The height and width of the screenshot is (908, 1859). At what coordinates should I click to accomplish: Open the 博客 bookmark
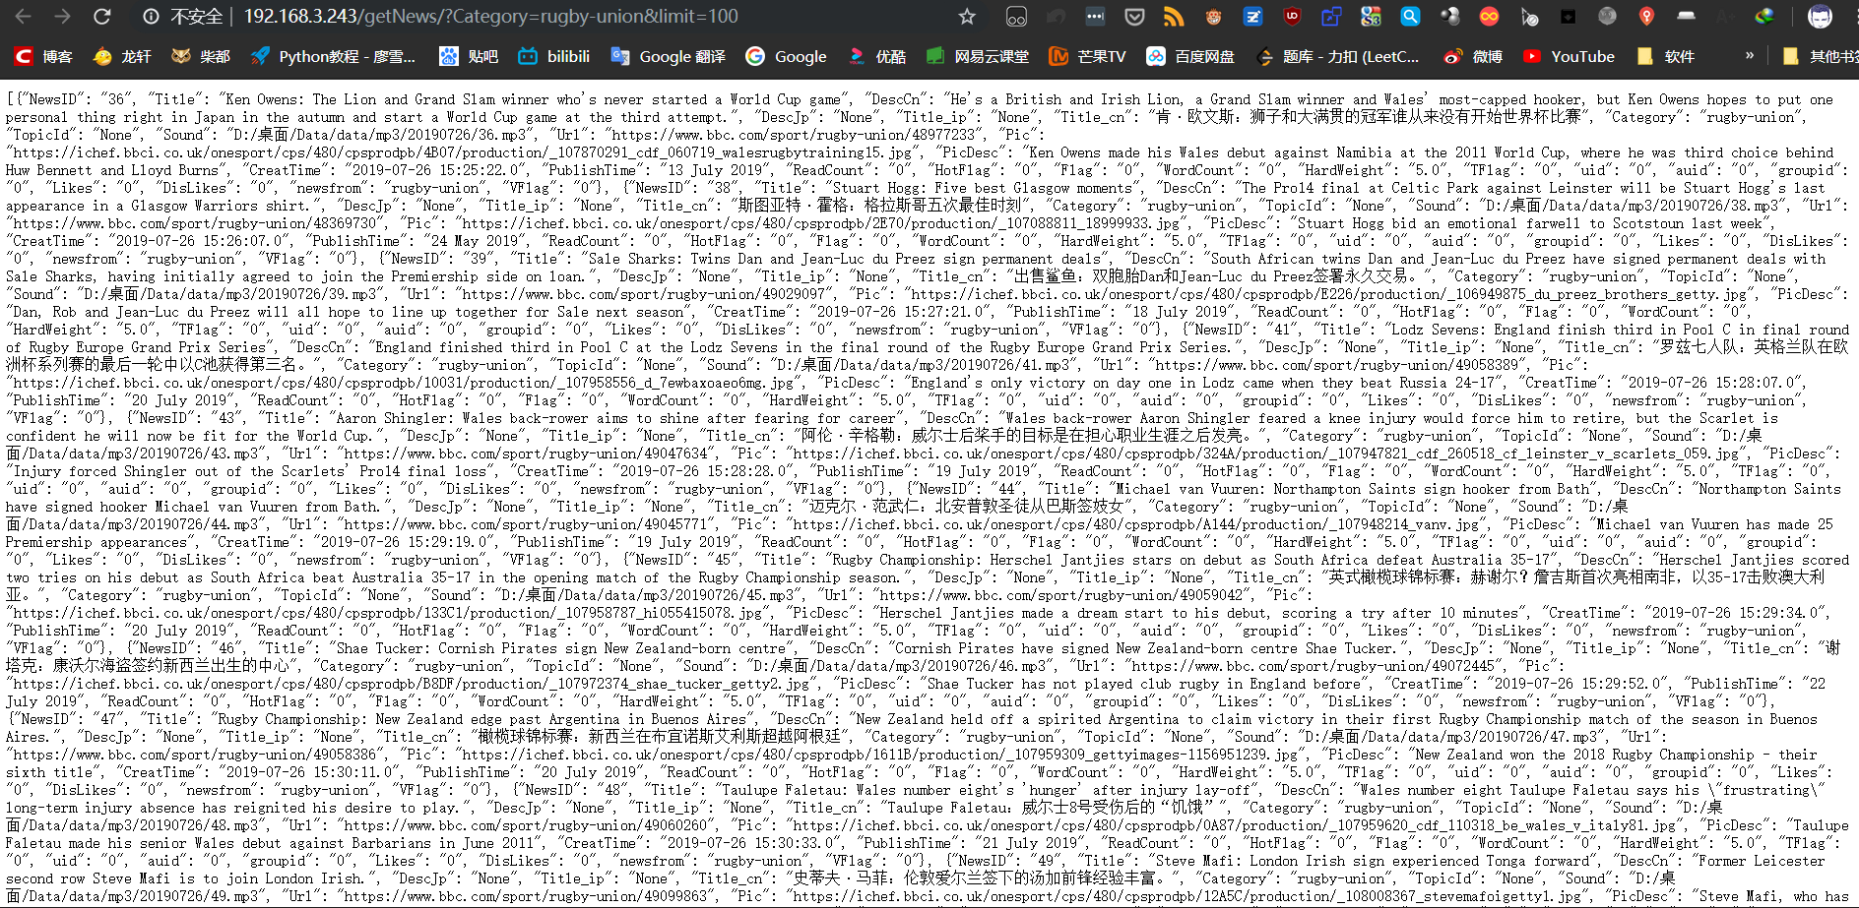pyautogui.click(x=44, y=56)
